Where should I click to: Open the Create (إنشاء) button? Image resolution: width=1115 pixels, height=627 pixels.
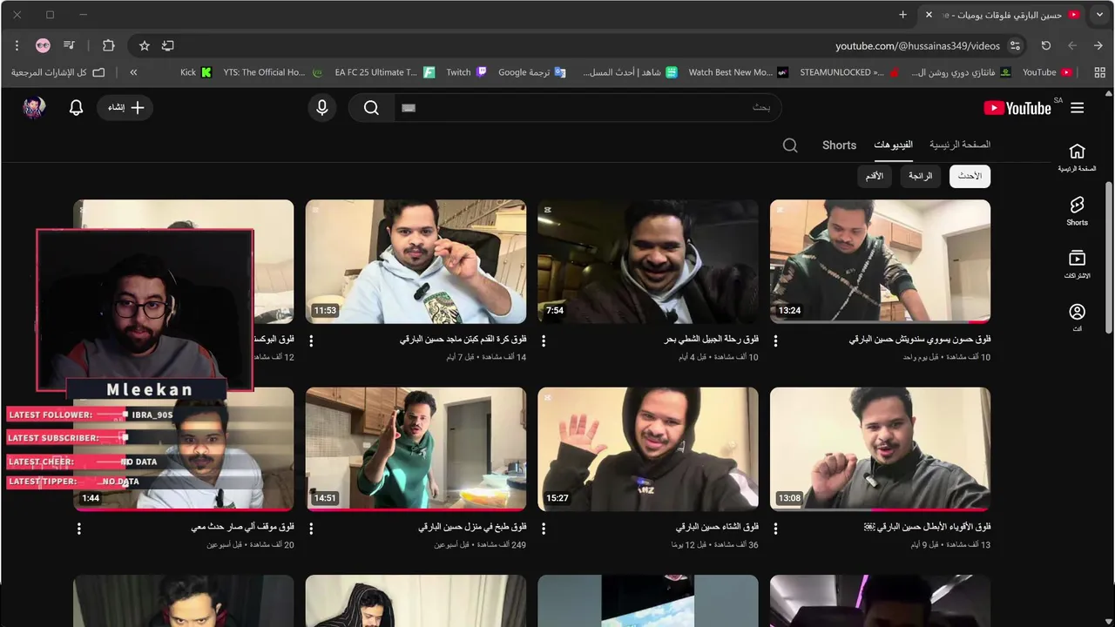coord(125,107)
